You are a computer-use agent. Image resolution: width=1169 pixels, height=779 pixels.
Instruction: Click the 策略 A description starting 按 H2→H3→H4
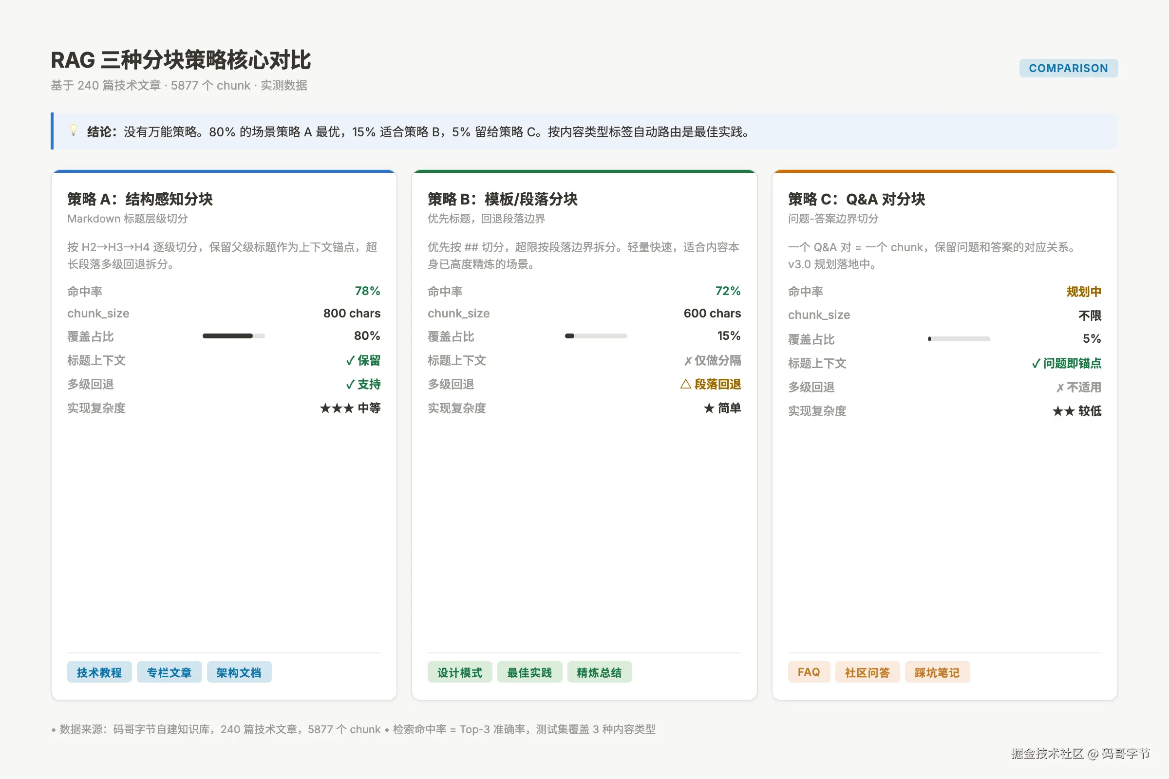[222, 255]
